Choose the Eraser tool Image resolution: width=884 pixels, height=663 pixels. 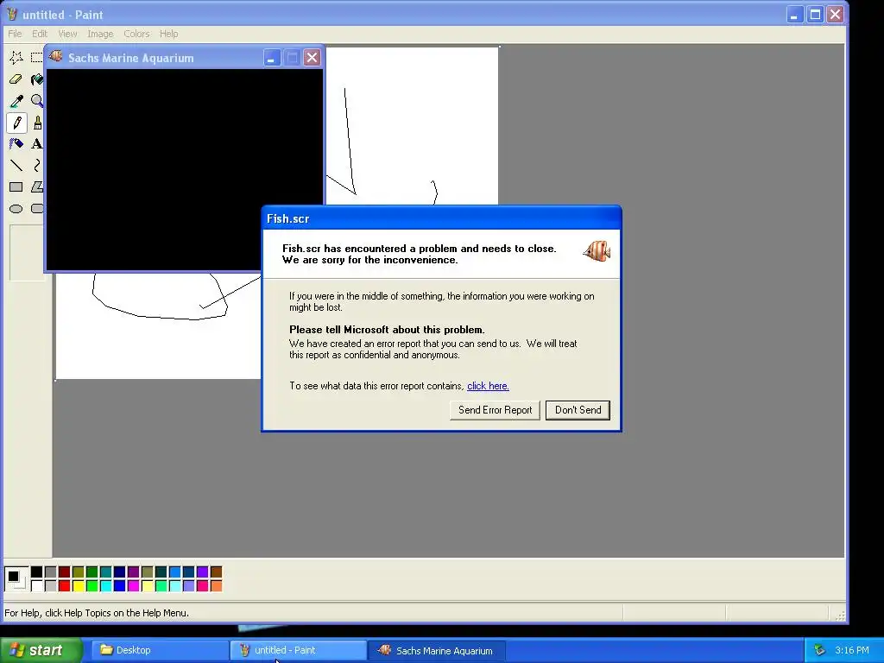[x=16, y=79]
